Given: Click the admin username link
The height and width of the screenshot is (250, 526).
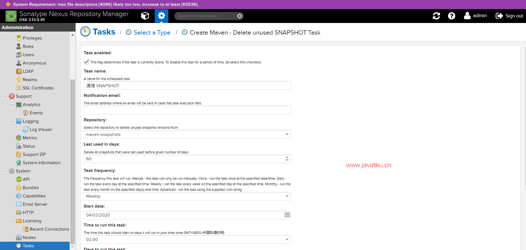Looking at the screenshot, I should [x=480, y=16].
